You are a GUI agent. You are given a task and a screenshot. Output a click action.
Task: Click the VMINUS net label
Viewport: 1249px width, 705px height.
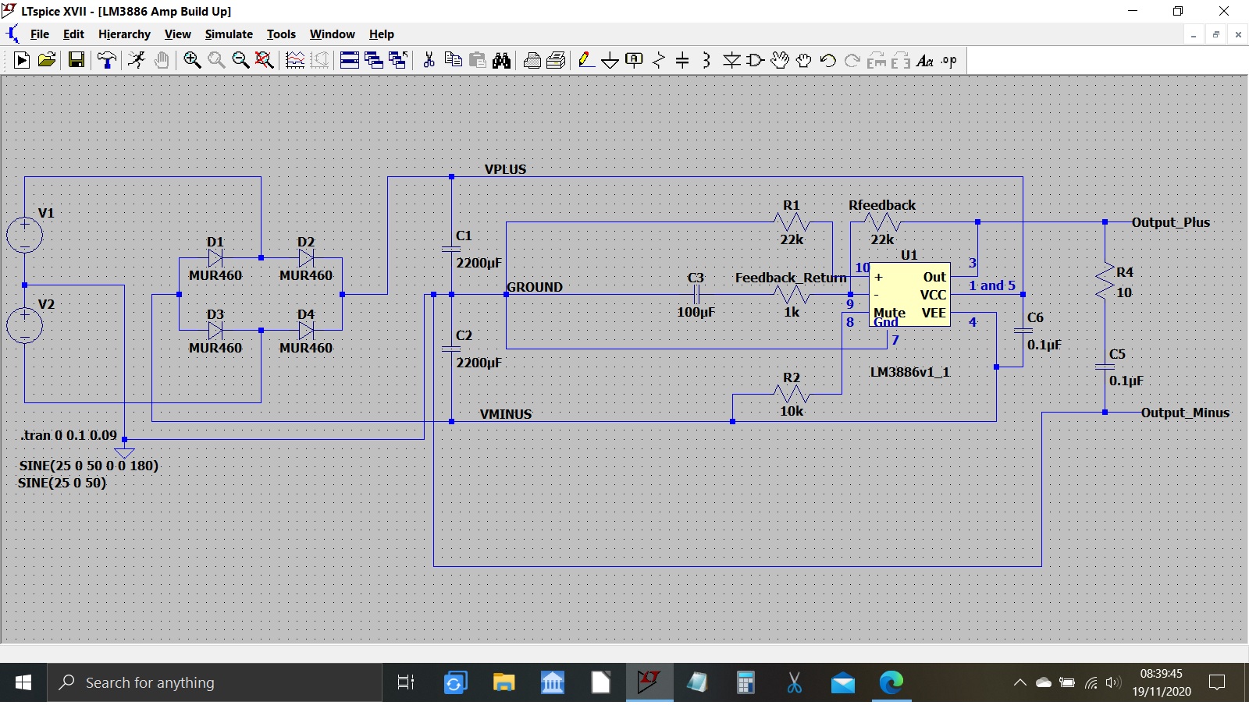click(506, 414)
